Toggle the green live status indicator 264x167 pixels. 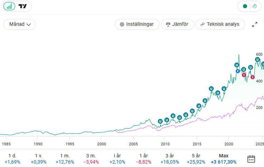[245, 6]
